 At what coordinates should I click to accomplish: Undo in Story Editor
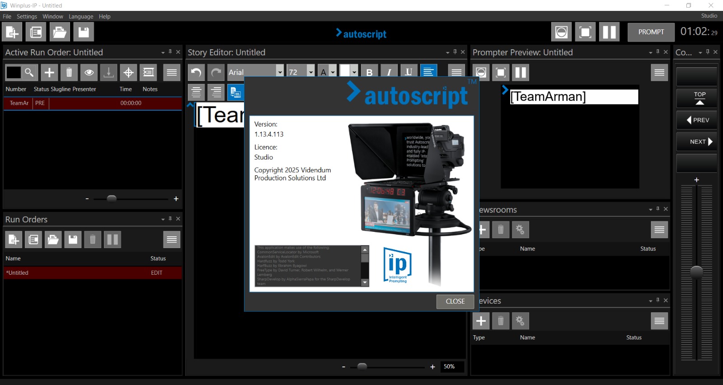pos(196,72)
